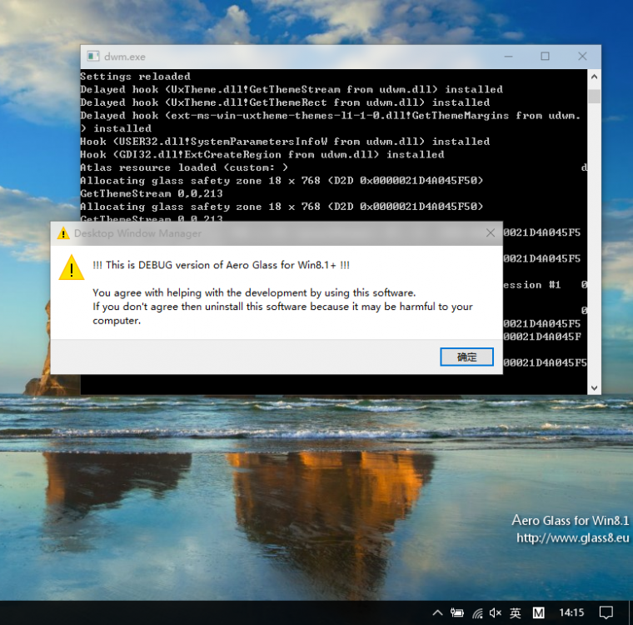Click the yellow warning icon in dialog body
The width and height of the screenshot is (633, 625).
[x=72, y=267]
